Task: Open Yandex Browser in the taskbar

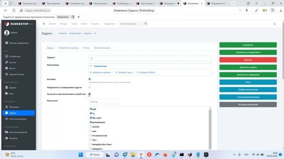Action: [141, 155]
